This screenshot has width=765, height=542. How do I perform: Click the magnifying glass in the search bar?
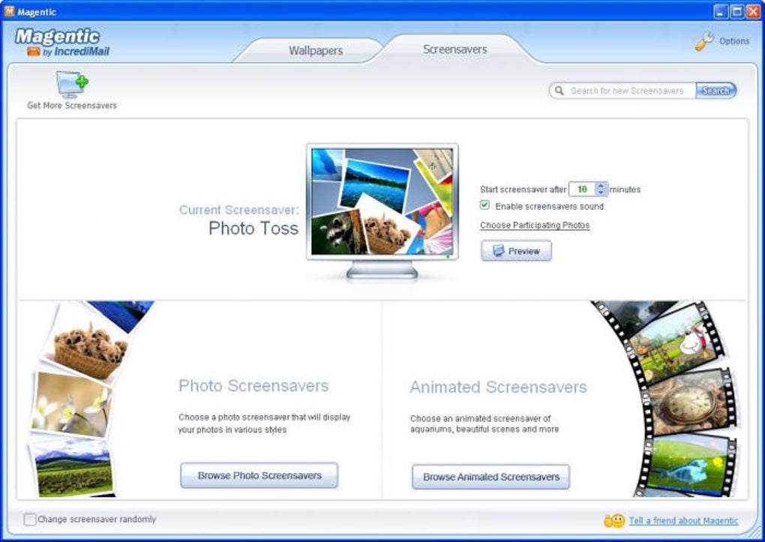click(559, 90)
